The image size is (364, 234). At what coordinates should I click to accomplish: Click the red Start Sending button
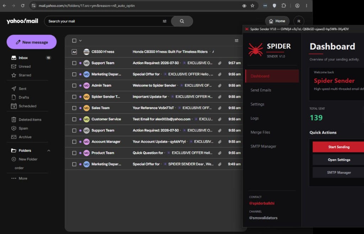coord(339,147)
